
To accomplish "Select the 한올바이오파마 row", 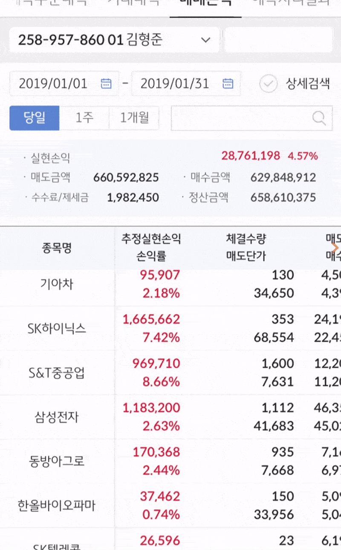I will (x=57, y=505).
